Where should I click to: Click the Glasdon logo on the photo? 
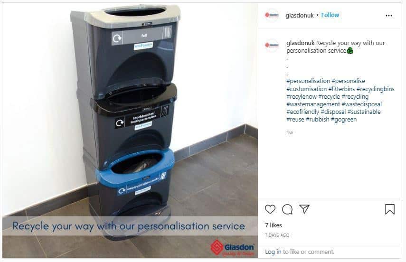coord(232,248)
